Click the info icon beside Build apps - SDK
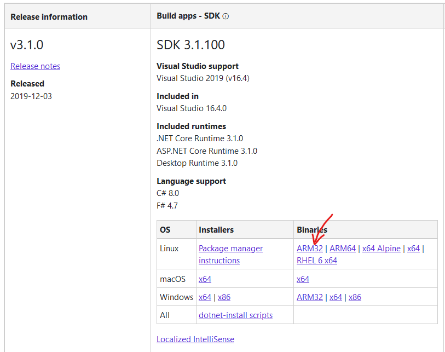 tap(226, 16)
